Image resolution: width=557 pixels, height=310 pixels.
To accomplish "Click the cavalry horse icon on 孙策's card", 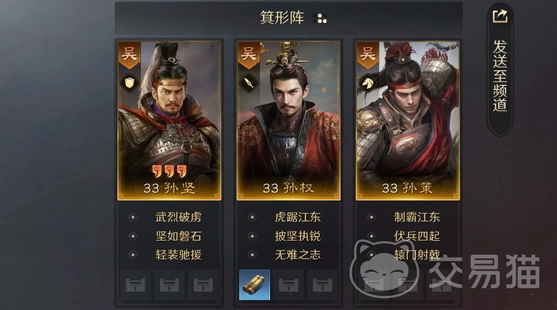I will [x=368, y=84].
